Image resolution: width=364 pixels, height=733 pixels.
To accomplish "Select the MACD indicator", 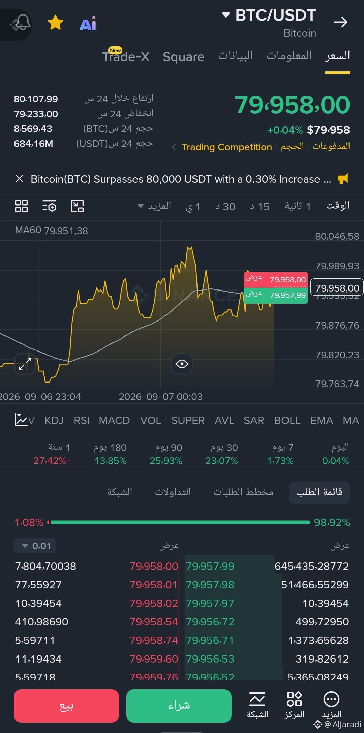I will pyautogui.click(x=114, y=420).
